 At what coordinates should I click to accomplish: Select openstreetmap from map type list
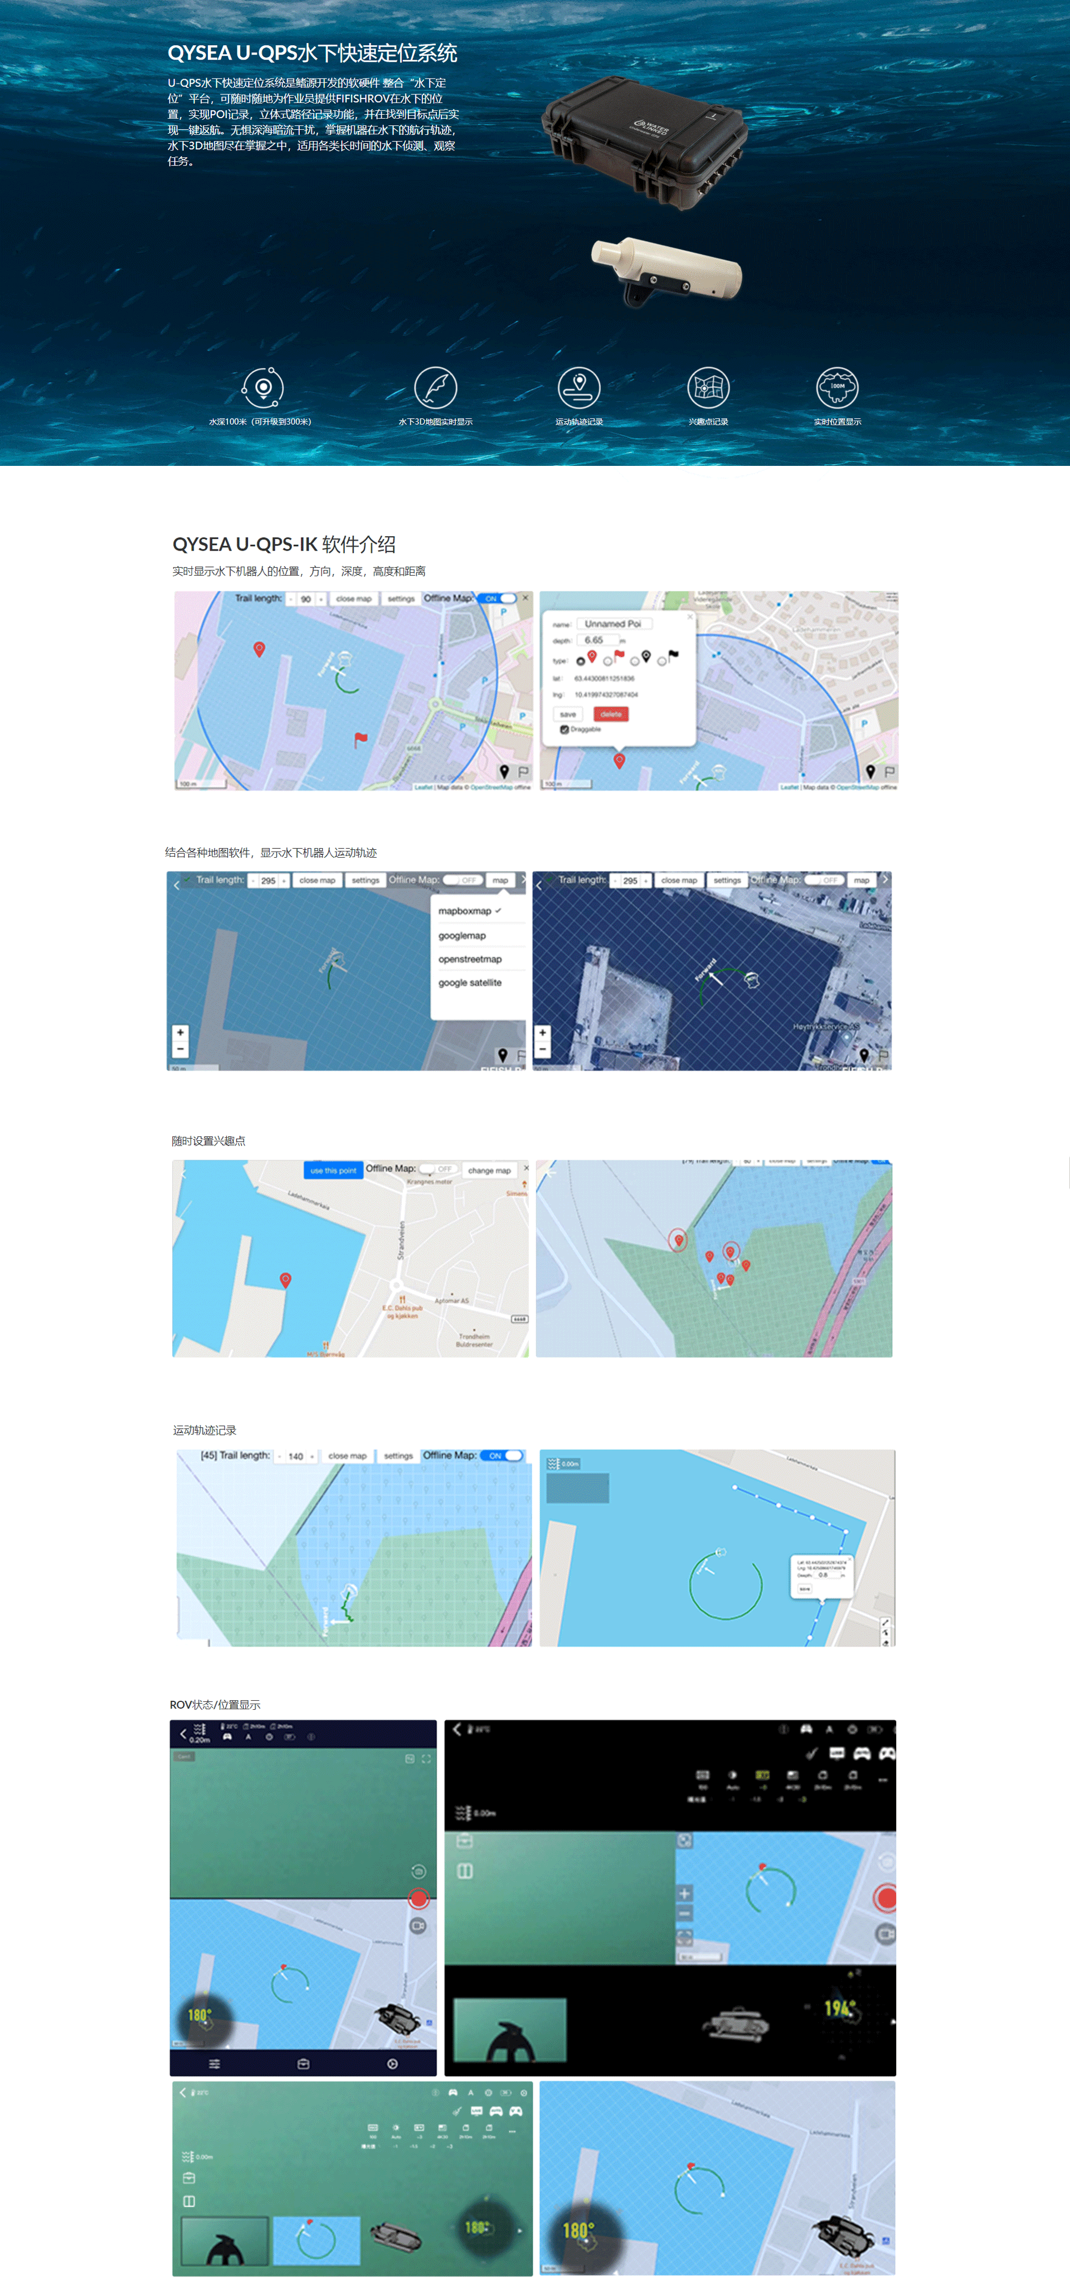(470, 959)
